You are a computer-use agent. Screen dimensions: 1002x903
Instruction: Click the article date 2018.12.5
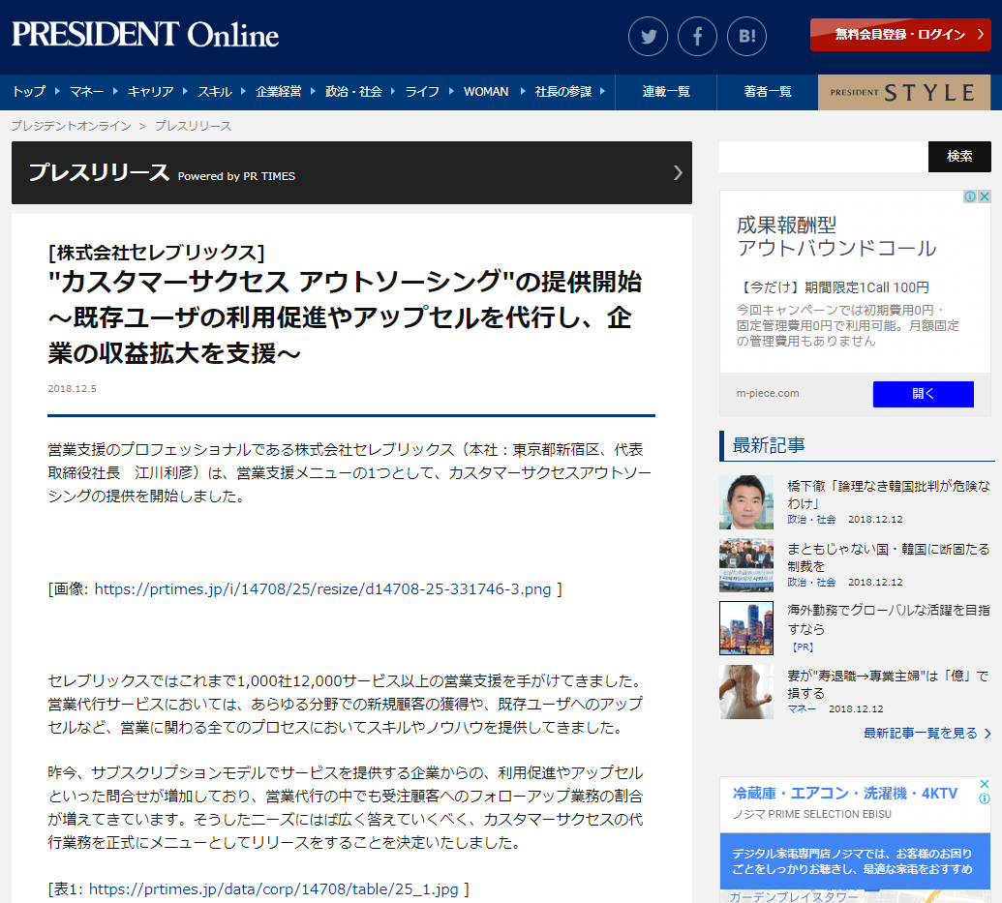(73, 388)
